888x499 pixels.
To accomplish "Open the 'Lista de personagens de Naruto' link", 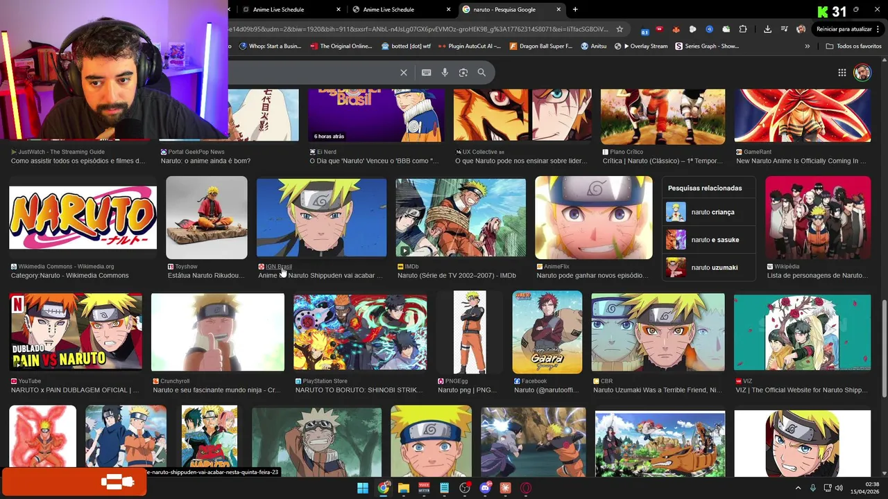I will point(817,276).
